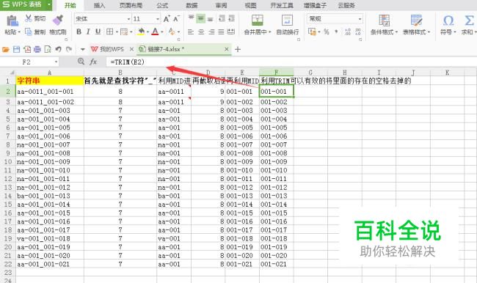Click the zoom magnifier beside fx
The height and width of the screenshot is (283, 477).
(81, 62)
